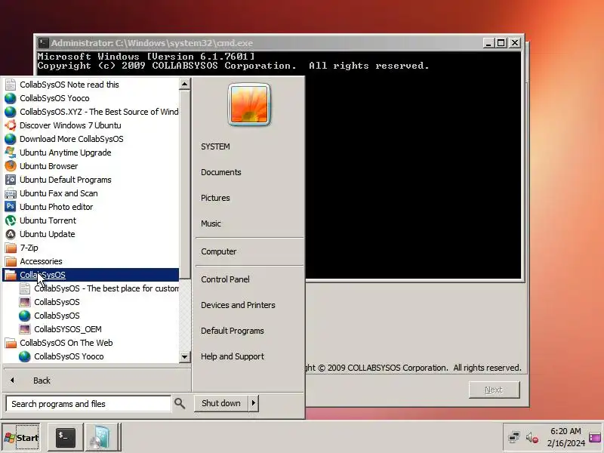604x453 pixels.
Task: Click the Ubuntu Fax and Scan printer icon
Action: coord(11,193)
